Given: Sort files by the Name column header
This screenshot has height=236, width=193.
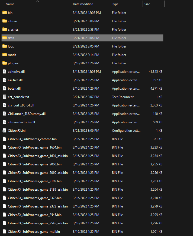Looking at the screenshot, I should [10, 4].
